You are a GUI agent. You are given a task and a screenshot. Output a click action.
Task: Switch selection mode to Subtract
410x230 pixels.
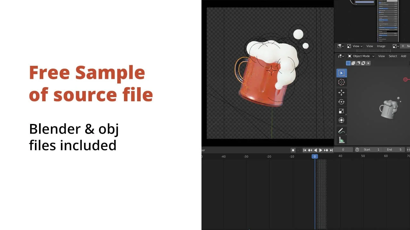pyautogui.click(x=358, y=63)
